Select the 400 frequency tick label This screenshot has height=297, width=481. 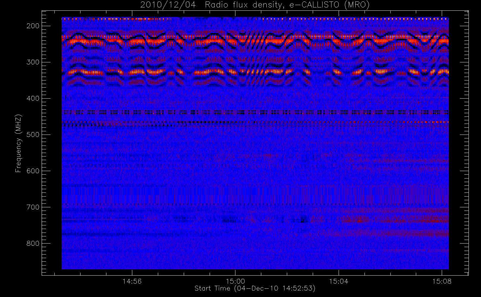pos(33,98)
